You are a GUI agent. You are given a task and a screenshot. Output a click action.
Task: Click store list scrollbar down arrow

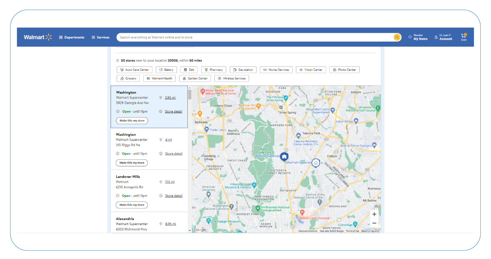pyautogui.click(x=190, y=230)
